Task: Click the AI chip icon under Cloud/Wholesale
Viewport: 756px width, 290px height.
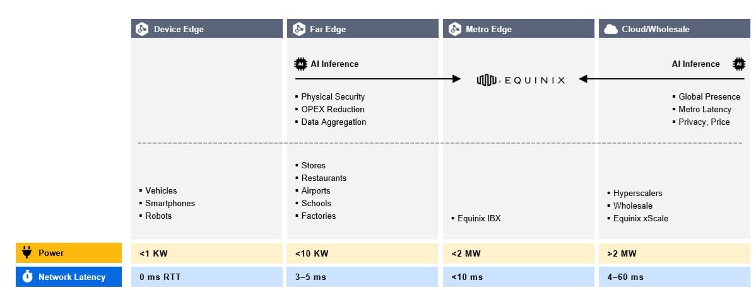Action: (738, 64)
